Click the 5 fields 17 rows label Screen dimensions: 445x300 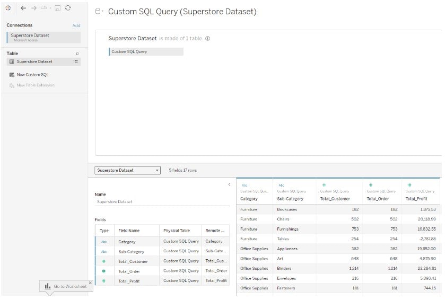coord(183,171)
